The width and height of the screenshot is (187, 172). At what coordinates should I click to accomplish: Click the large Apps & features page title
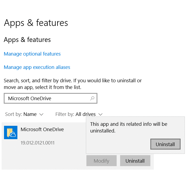(x=36, y=23)
